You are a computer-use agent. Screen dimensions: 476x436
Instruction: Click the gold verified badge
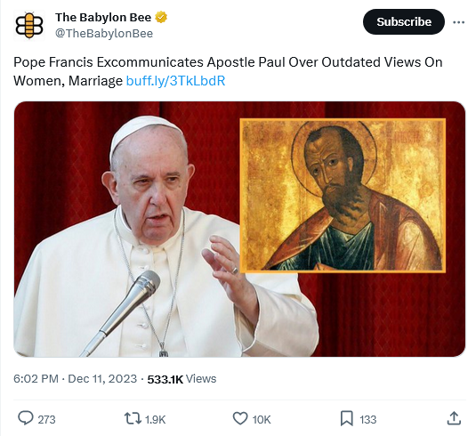(x=161, y=17)
